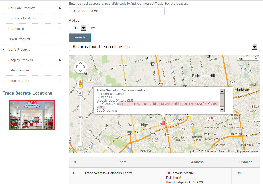Zoom in with the map plus button
Image resolution: width=263 pixels, height=184 pixels.
click(80, 93)
